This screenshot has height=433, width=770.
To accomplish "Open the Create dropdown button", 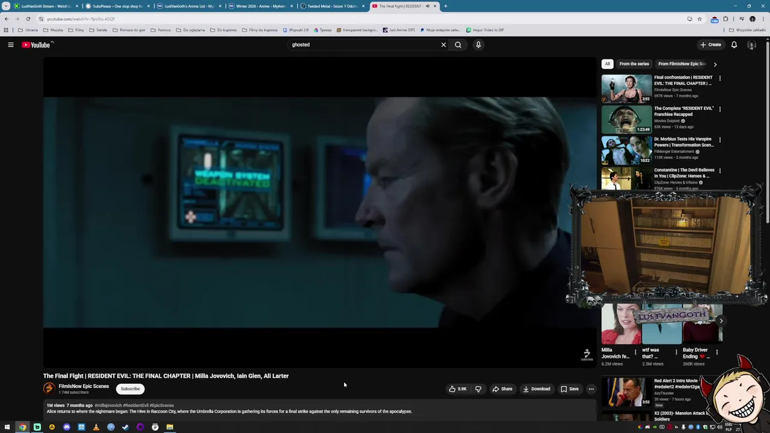I will pyautogui.click(x=710, y=45).
